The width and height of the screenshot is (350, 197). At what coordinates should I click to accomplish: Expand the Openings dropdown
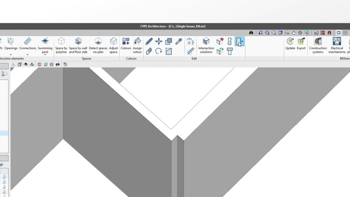11,55
